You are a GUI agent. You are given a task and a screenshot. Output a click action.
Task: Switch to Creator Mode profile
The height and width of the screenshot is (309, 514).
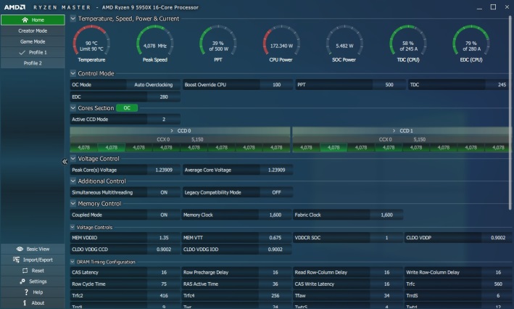(x=33, y=30)
